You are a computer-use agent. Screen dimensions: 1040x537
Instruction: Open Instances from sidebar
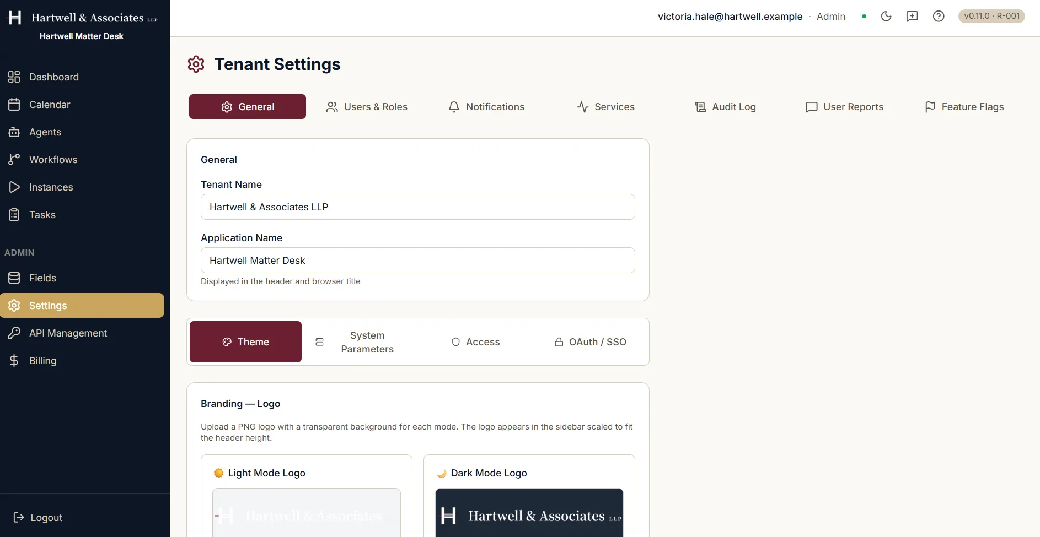pos(82,187)
